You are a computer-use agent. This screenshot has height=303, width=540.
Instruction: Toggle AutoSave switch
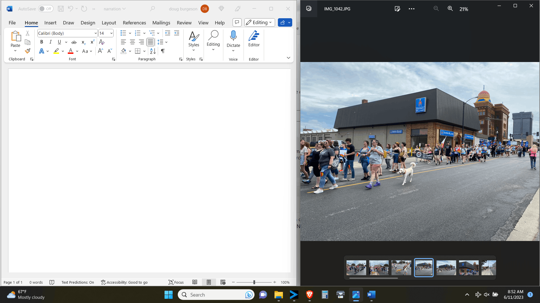(46, 9)
